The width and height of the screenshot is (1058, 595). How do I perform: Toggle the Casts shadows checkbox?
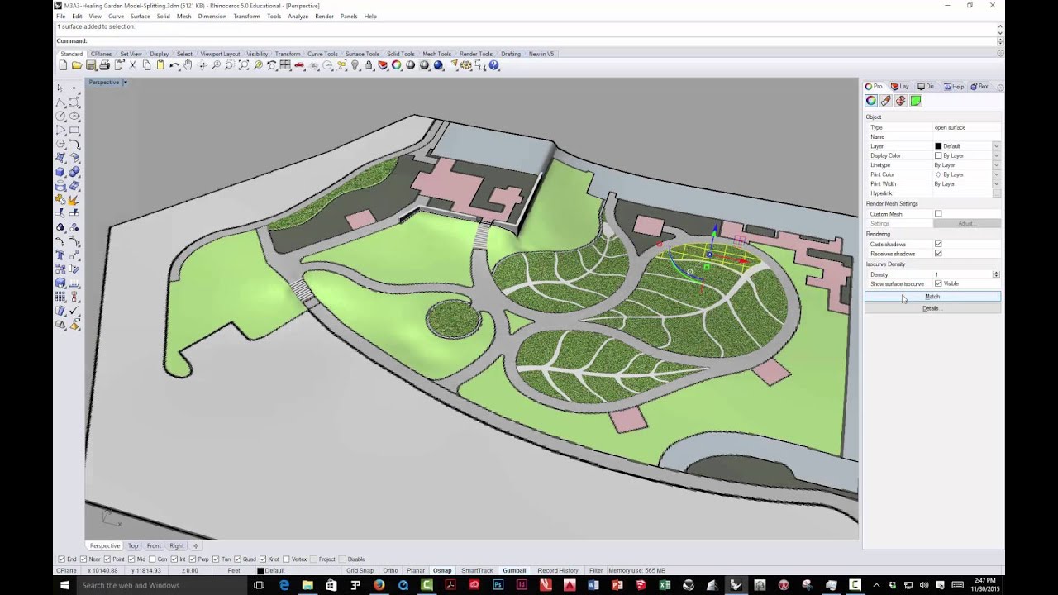point(938,244)
